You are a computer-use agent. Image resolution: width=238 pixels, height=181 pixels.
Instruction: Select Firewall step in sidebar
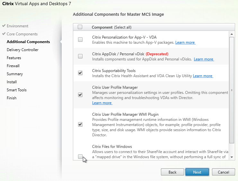coord(13,66)
